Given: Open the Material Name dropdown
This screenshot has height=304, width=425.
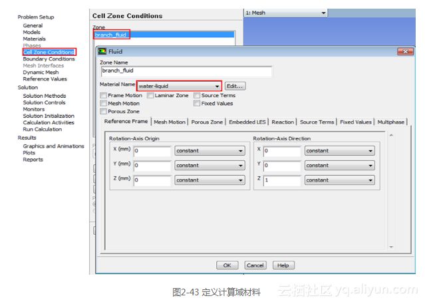Looking at the screenshot, I should tap(217, 86).
